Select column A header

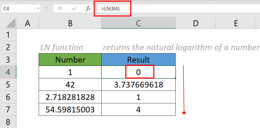[x=27, y=24]
